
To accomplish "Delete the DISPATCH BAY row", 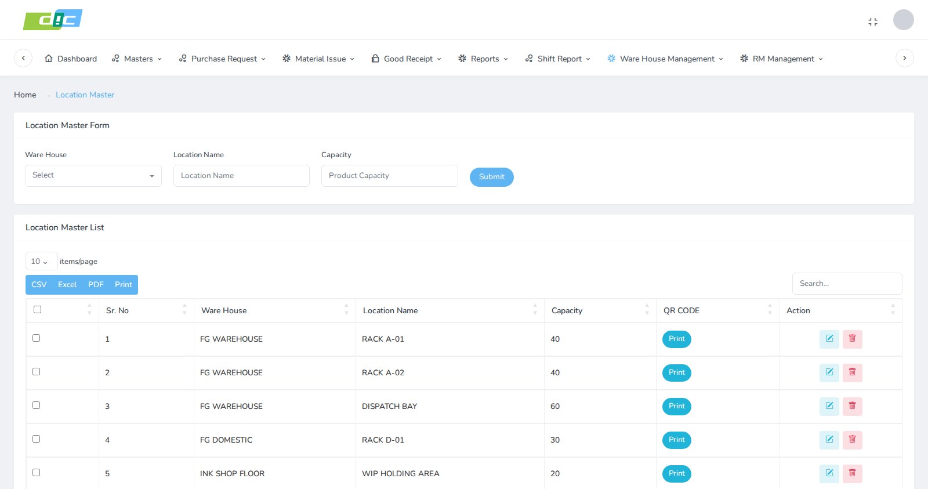I will (x=853, y=406).
